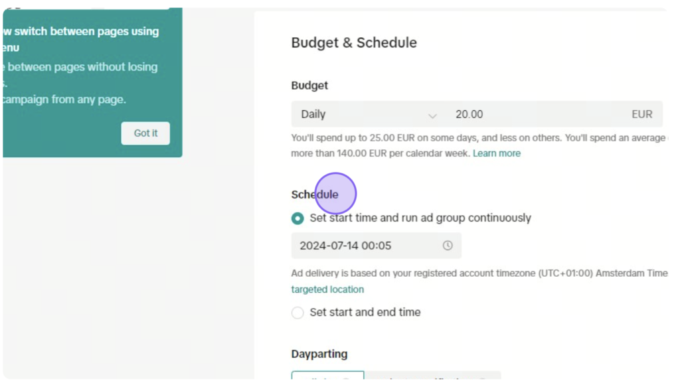The image size is (680, 385).
Task: Click the Schedule section heading
Action: pyautogui.click(x=315, y=194)
